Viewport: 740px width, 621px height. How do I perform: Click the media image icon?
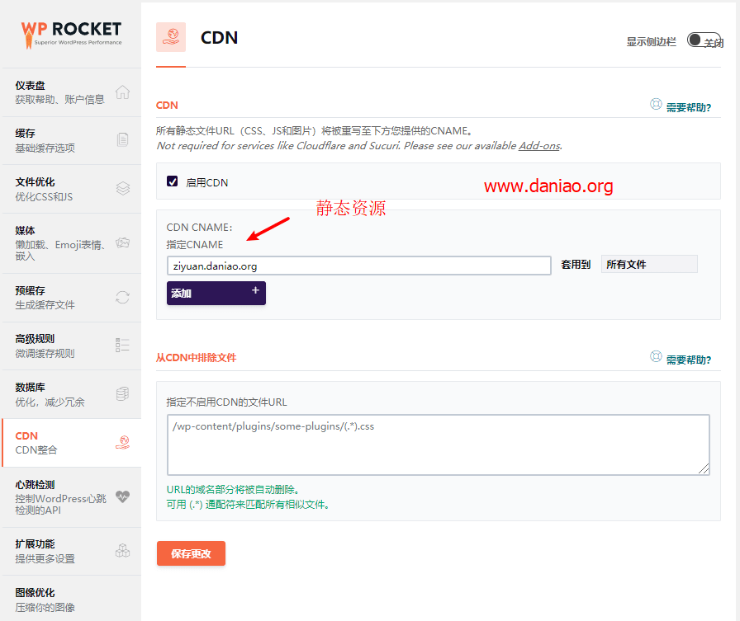coord(123,242)
